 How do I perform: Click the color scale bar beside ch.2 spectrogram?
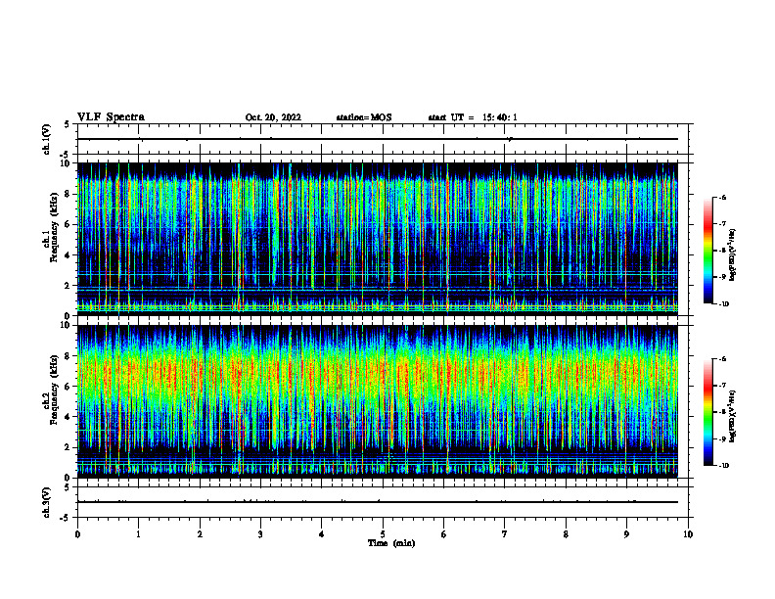click(x=707, y=412)
